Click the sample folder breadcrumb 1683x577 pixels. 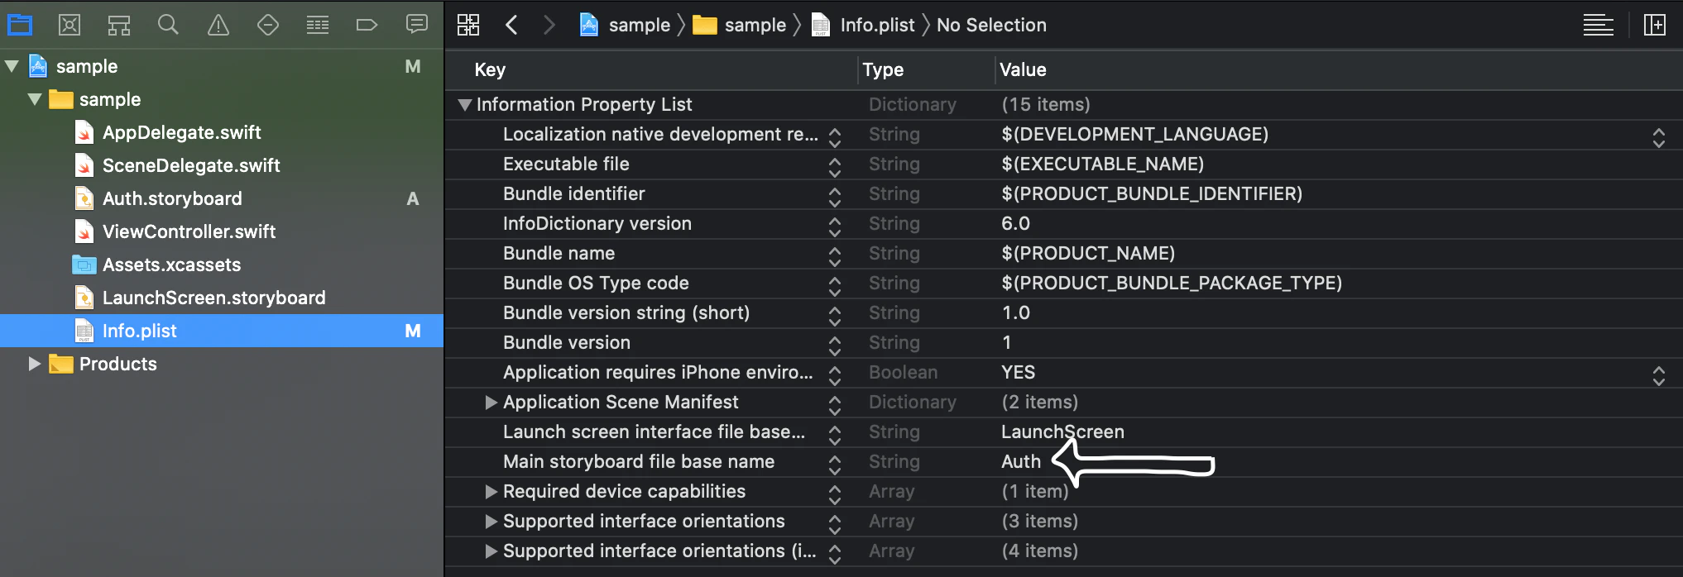tap(740, 25)
